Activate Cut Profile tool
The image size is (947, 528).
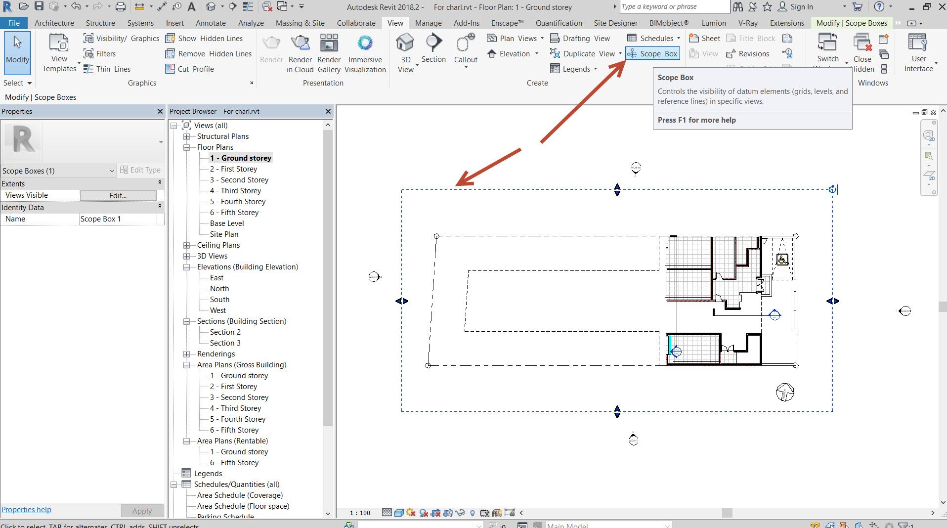pos(190,69)
